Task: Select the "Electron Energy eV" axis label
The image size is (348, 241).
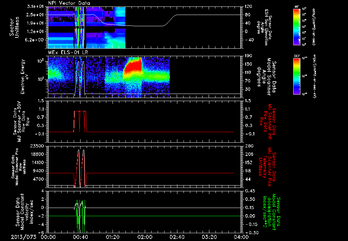Action: point(24,77)
